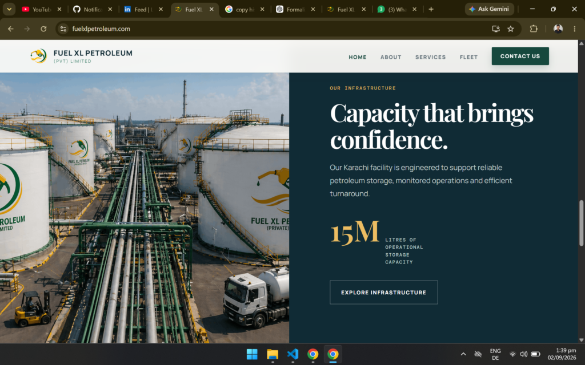Click scrollbar down arrow
Screen dimensions: 585x365
pos(581,340)
